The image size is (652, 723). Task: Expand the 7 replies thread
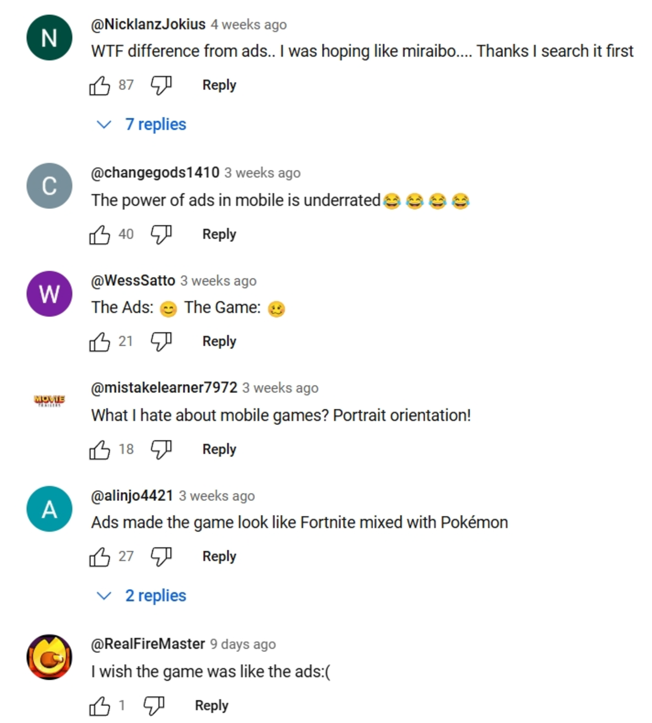point(155,124)
